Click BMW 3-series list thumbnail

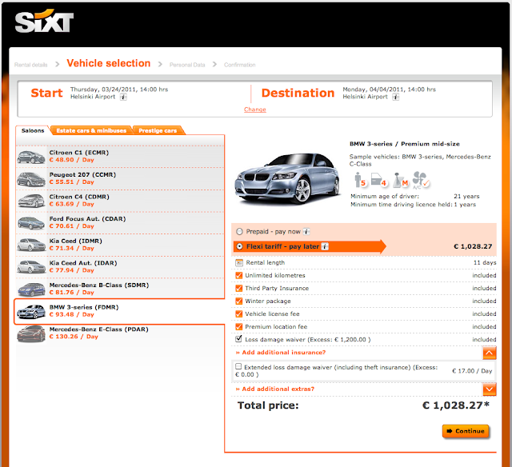[x=31, y=312]
